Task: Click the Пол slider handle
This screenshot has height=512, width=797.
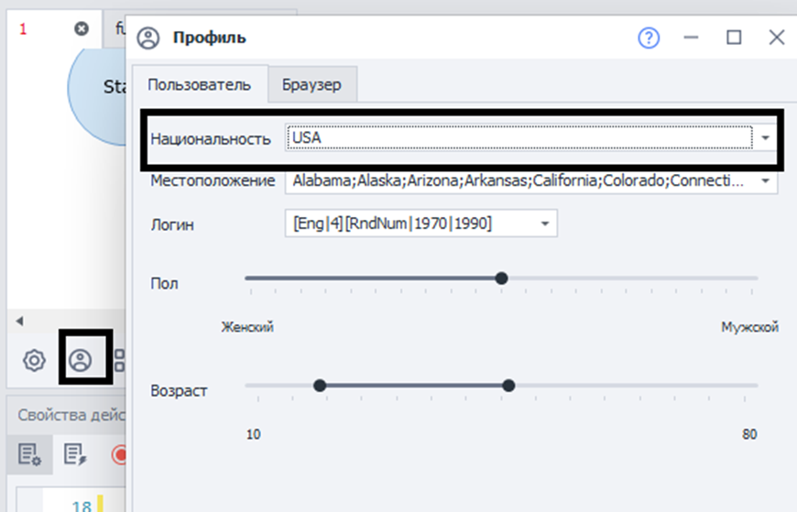Action: (501, 278)
